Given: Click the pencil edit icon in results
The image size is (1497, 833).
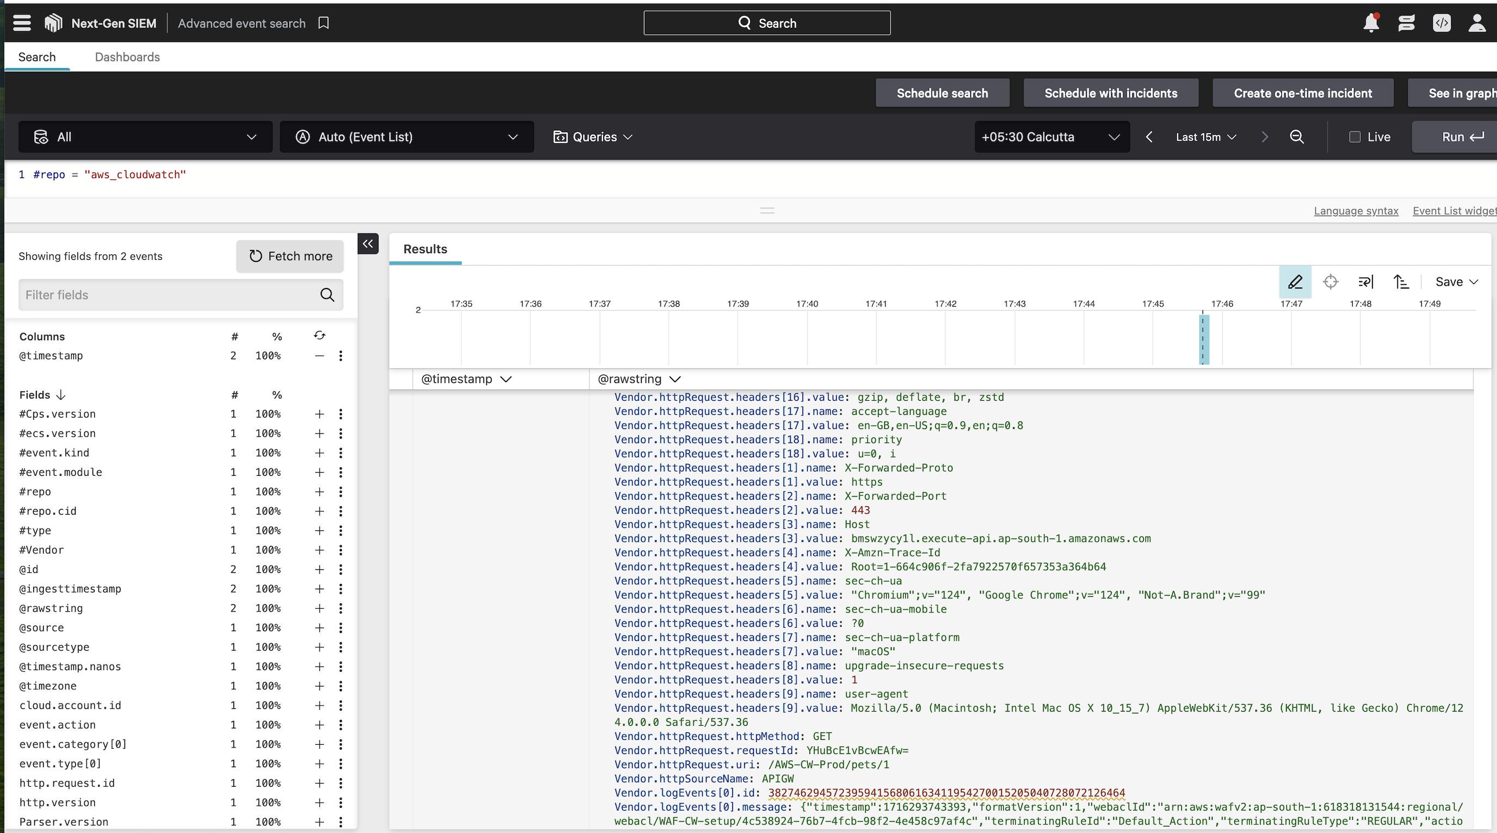Looking at the screenshot, I should 1294,282.
